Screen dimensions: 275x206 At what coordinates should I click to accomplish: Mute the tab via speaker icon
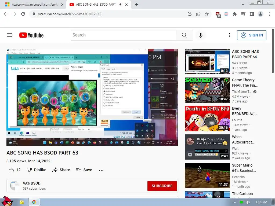121,5
